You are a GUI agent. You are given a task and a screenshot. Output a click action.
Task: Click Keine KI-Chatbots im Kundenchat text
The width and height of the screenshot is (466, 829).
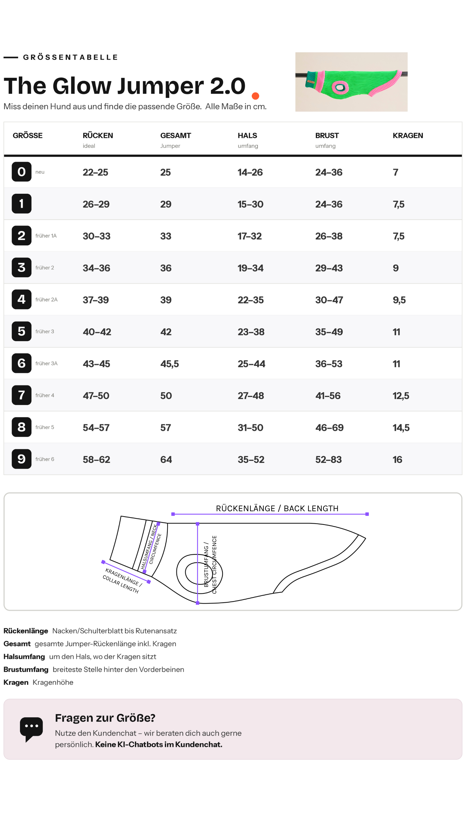coord(158,744)
